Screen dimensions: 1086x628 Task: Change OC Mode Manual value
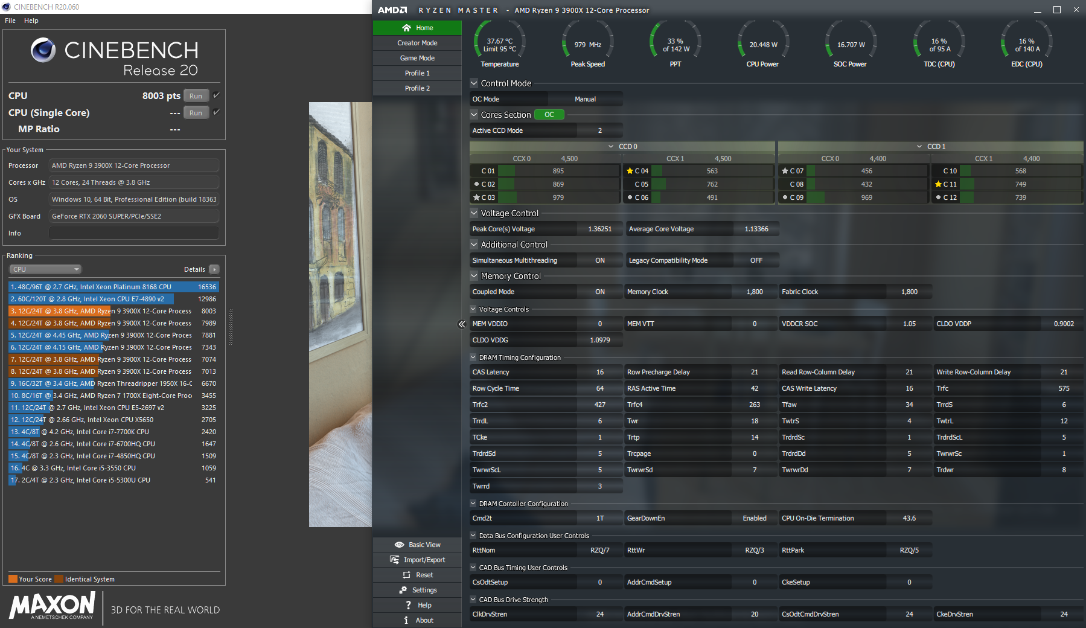[585, 99]
